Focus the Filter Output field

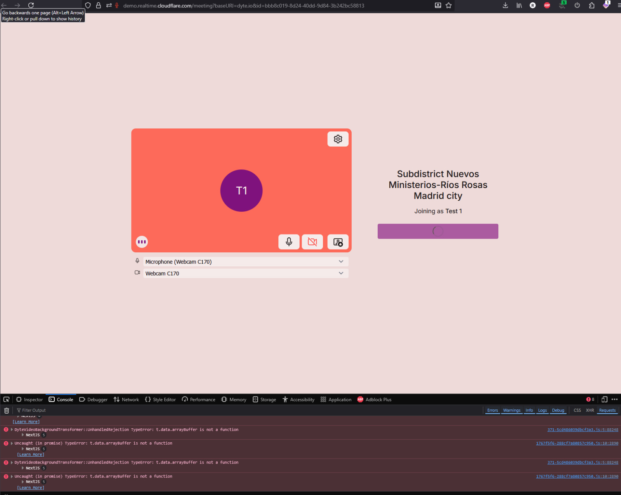pos(248,410)
